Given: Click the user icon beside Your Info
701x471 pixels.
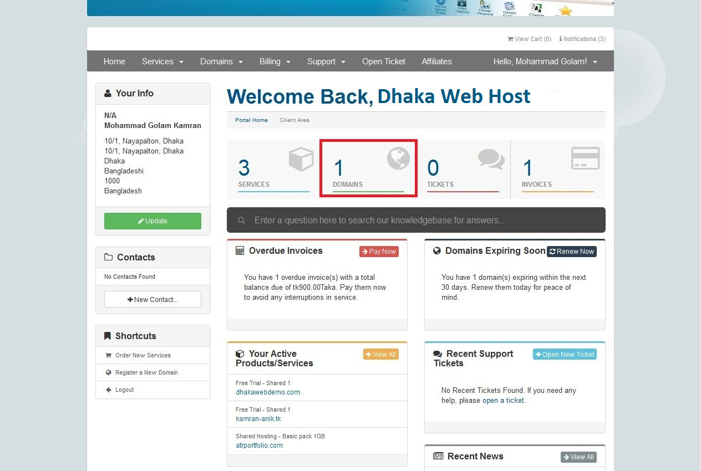Looking at the screenshot, I should [x=108, y=94].
